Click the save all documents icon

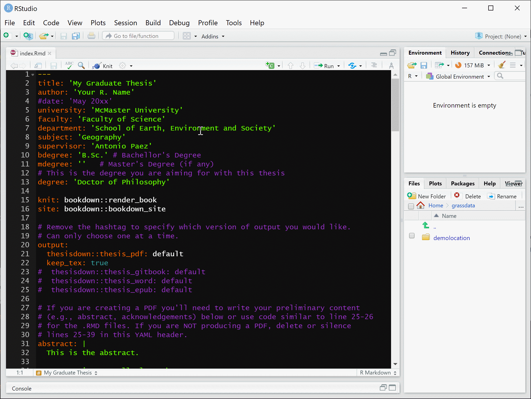coord(76,36)
